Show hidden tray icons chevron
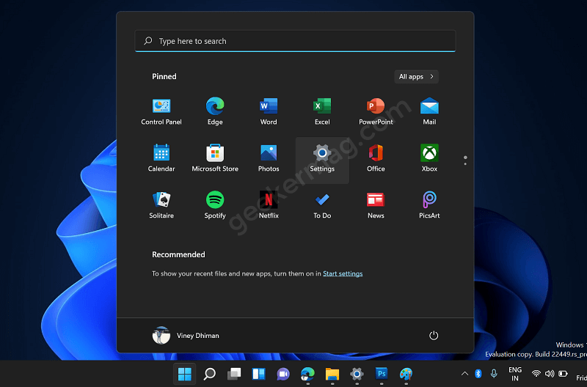The width and height of the screenshot is (587, 387). tap(464, 373)
